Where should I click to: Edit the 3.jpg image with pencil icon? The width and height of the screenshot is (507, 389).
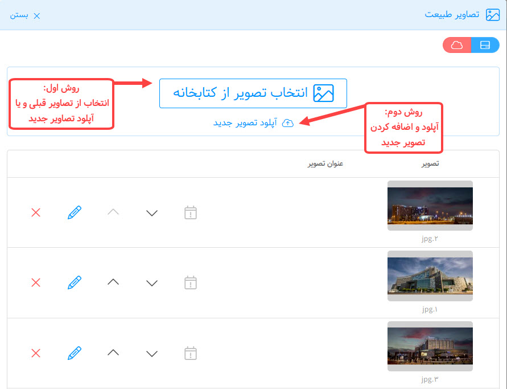(x=75, y=353)
